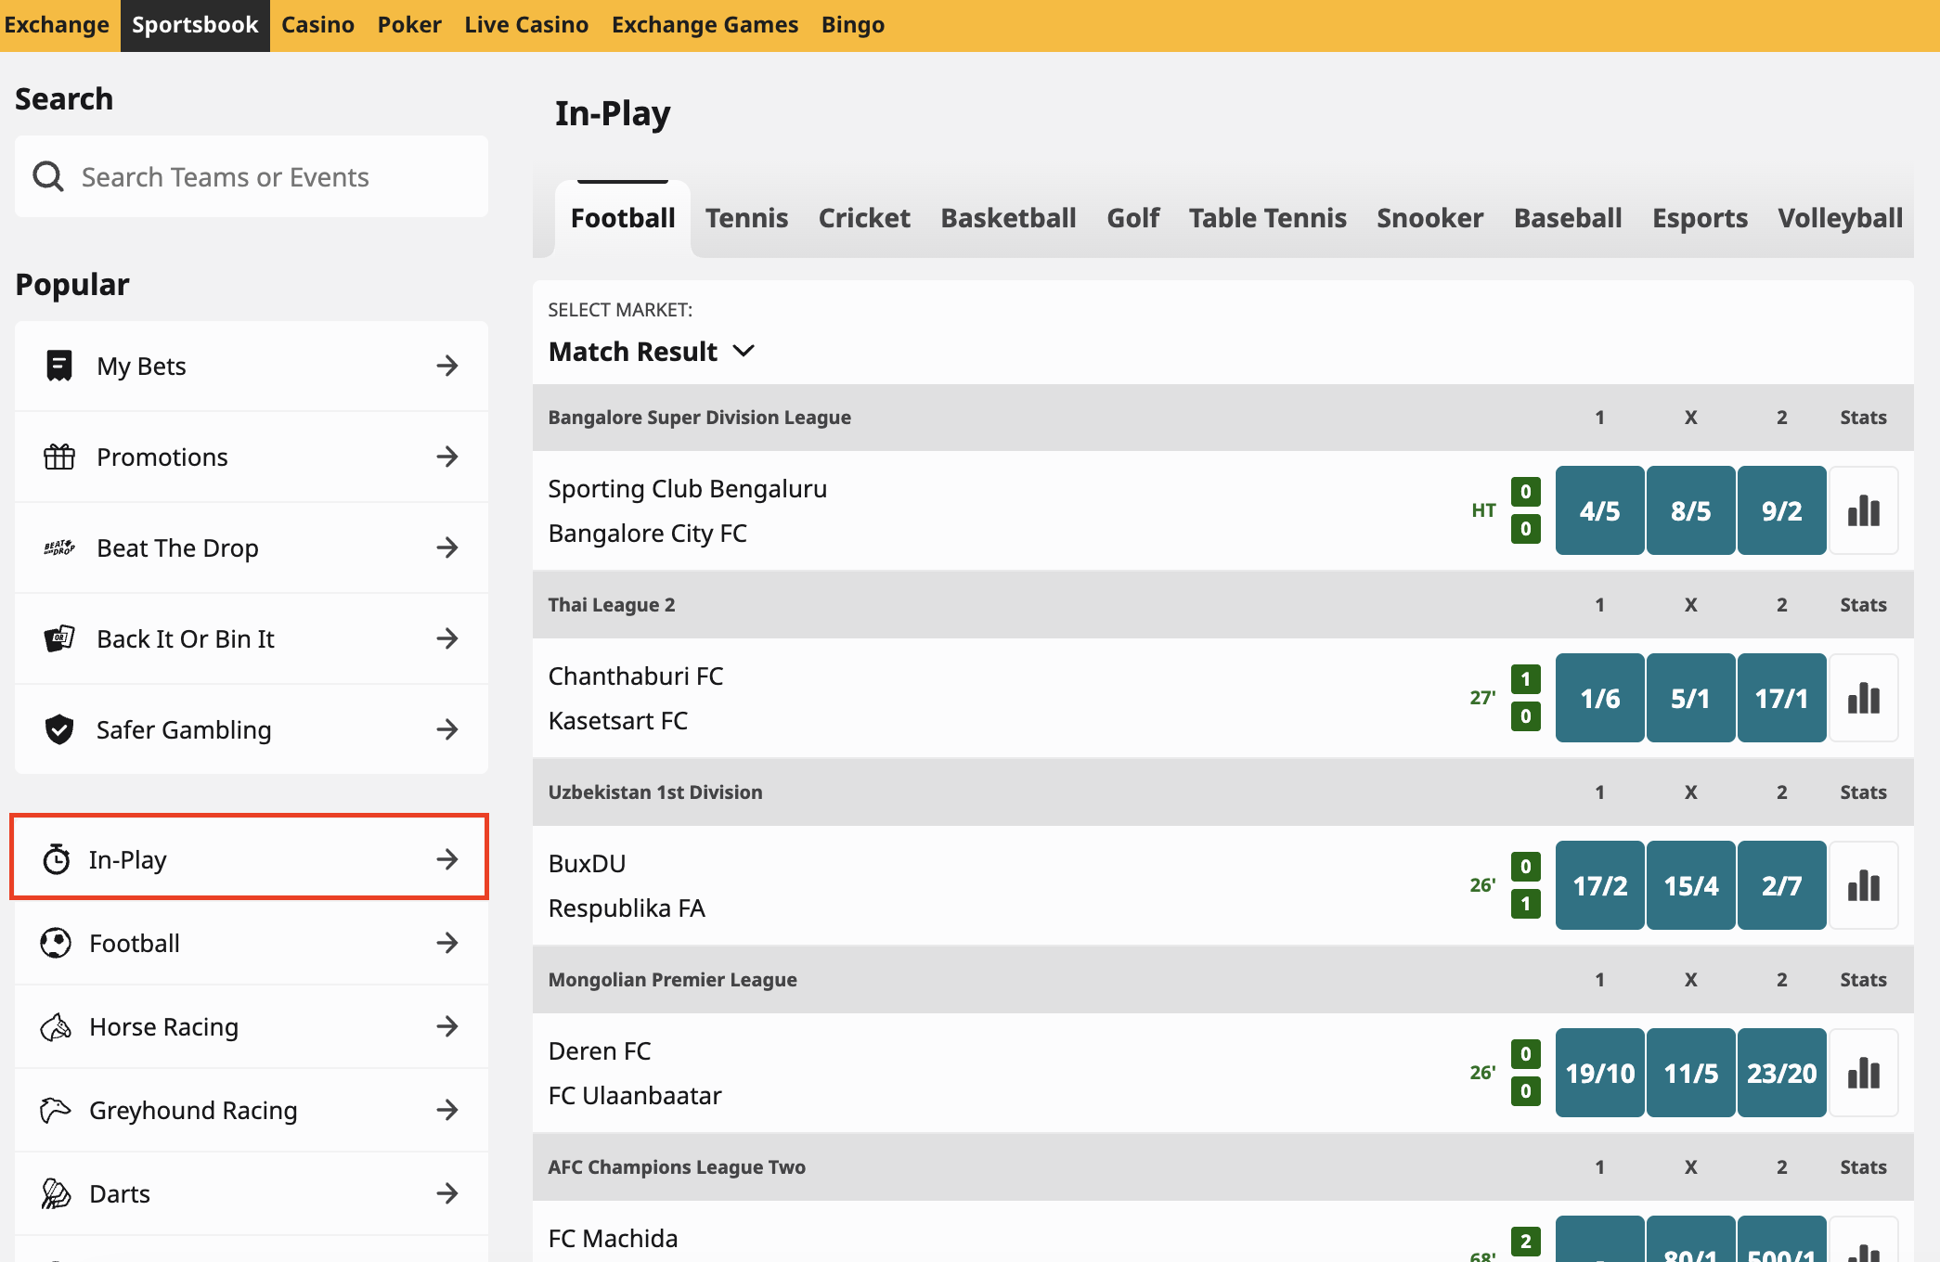The height and width of the screenshot is (1262, 1940).
Task: Go to Casino in top navigation
Action: [x=317, y=25]
